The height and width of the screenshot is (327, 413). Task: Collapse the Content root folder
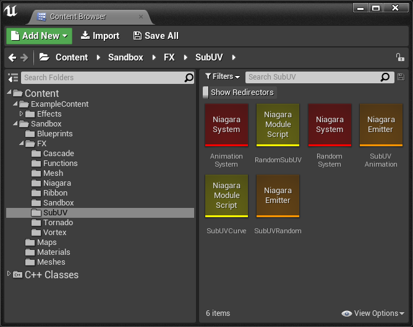click(x=9, y=93)
